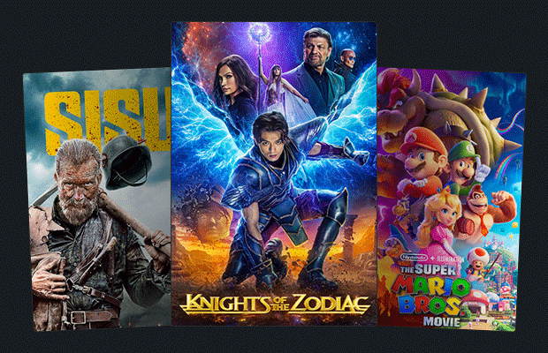Click the glowing staff orb atop Zodiac poster
Screen dimensions: 548x353
[260, 34]
